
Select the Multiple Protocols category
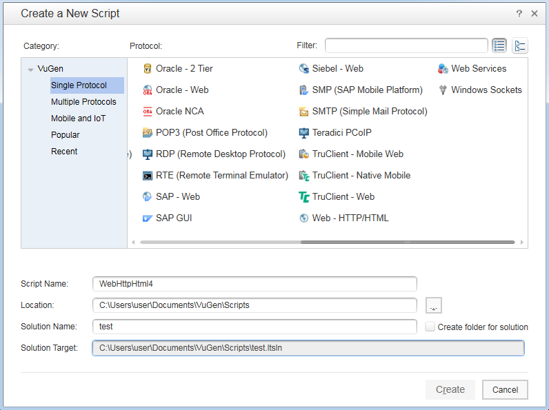(83, 102)
